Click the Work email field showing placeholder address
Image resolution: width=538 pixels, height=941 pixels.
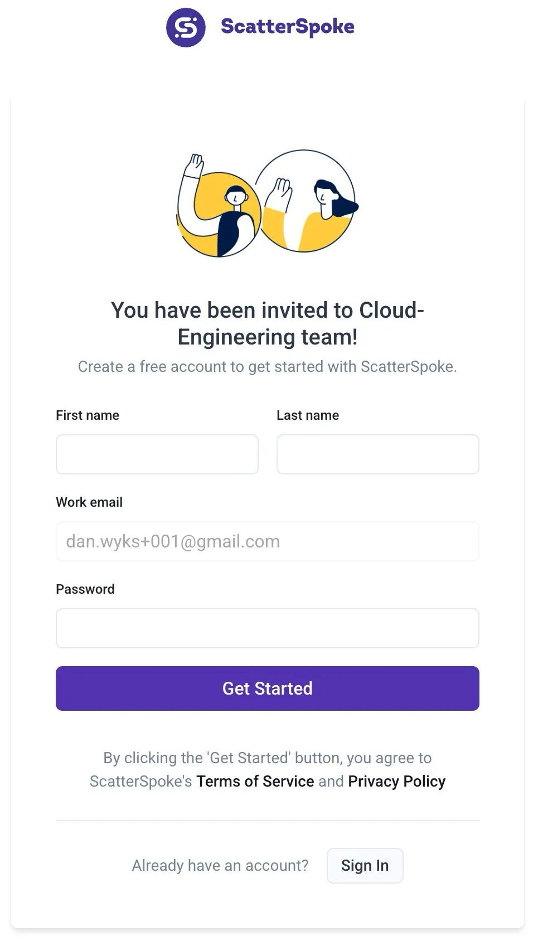(x=267, y=541)
